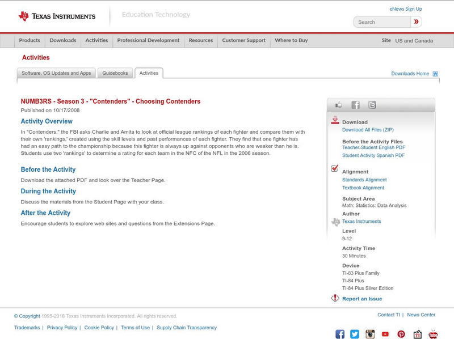Switch to the Guidebooks tab
Screen dimensions: 454x339
click(115, 73)
